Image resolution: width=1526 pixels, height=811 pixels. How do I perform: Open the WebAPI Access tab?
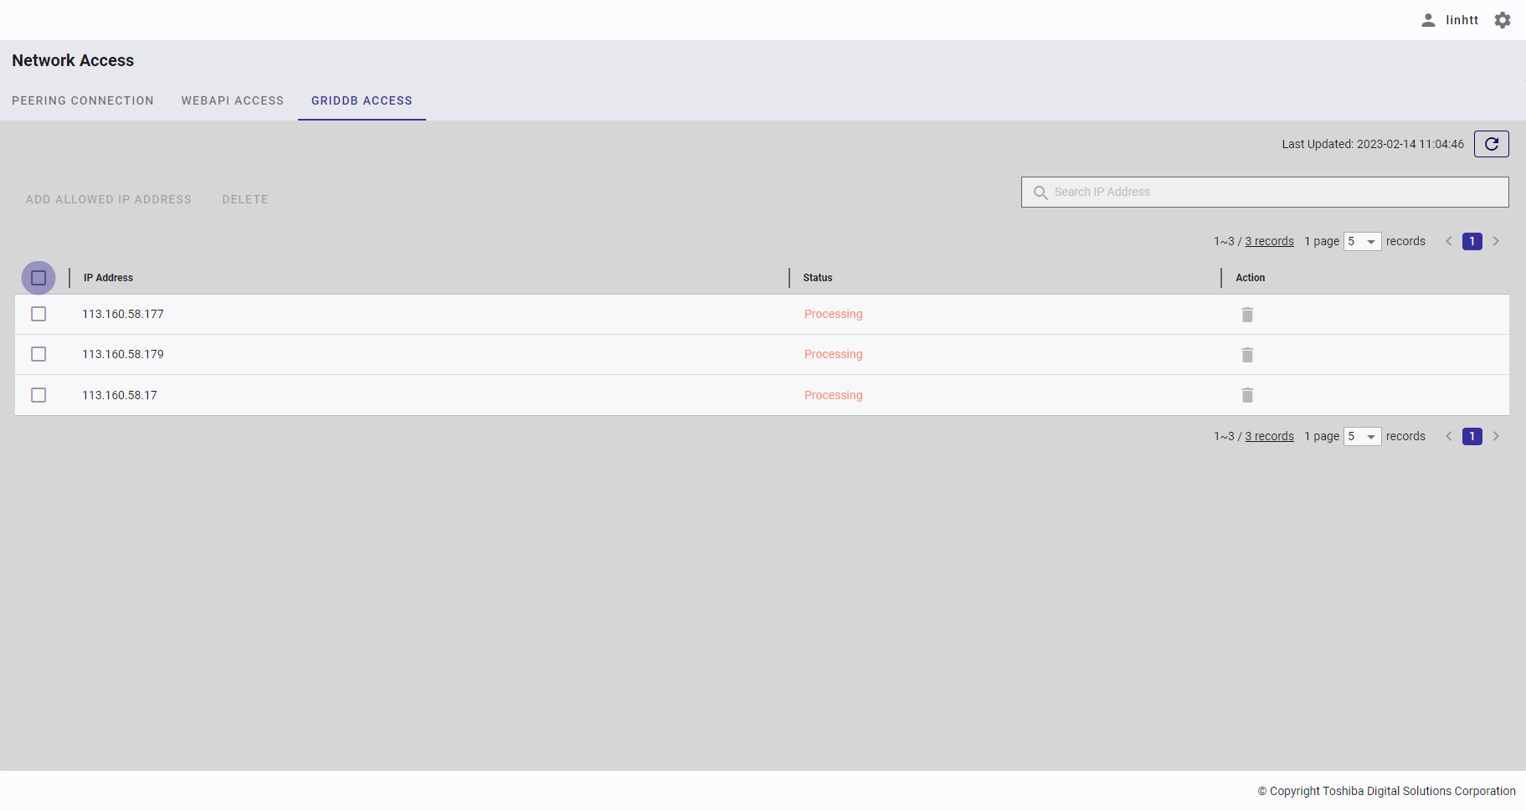tap(233, 100)
